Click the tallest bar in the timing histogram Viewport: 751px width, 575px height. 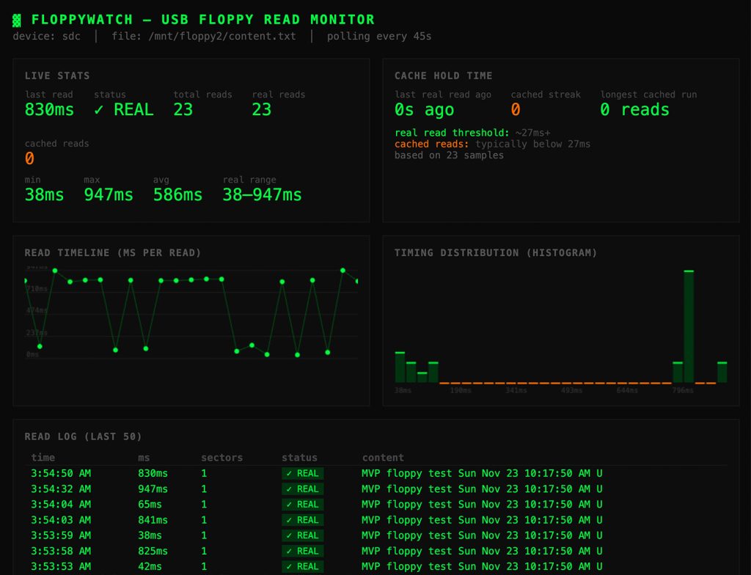[x=689, y=326]
